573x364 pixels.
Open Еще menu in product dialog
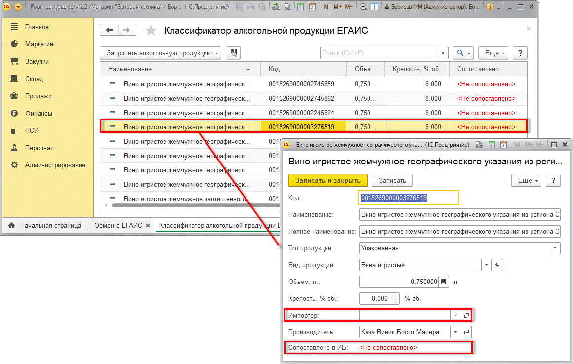click(526, 181)
